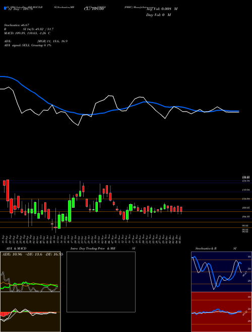Click the 104.95 price axis label
Screen dimensions: 252x332
coord(246,217)
